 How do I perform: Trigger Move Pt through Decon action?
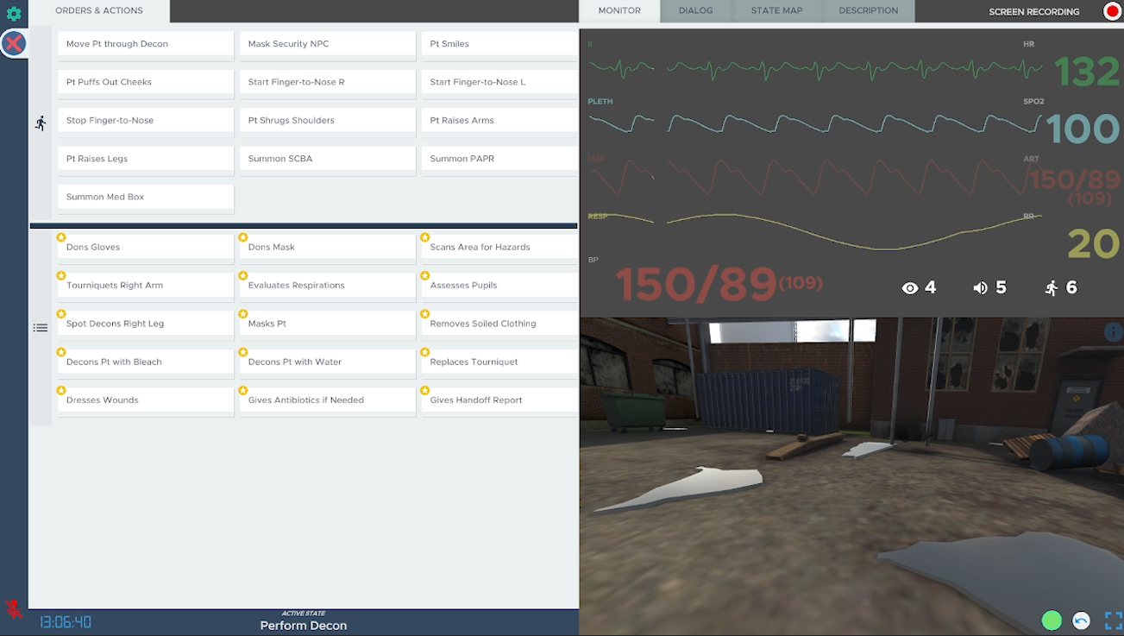[x=146, y=44]
